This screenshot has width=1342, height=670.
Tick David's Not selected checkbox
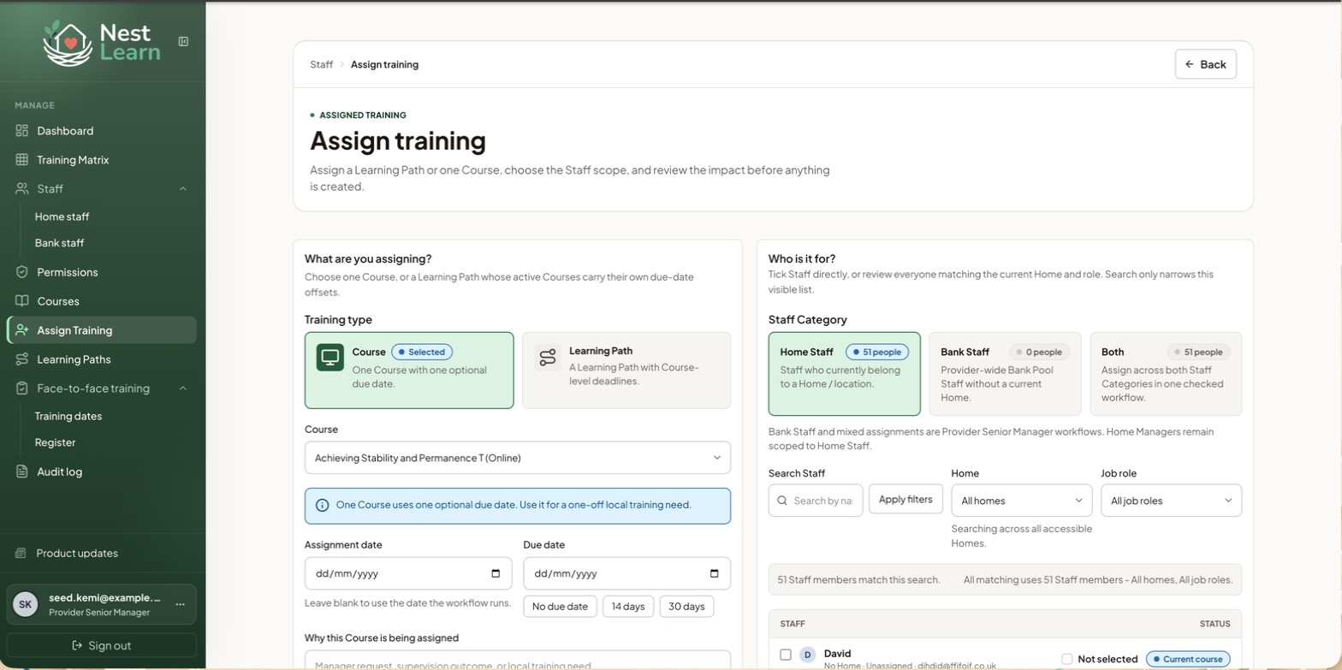pos(1067,659)
